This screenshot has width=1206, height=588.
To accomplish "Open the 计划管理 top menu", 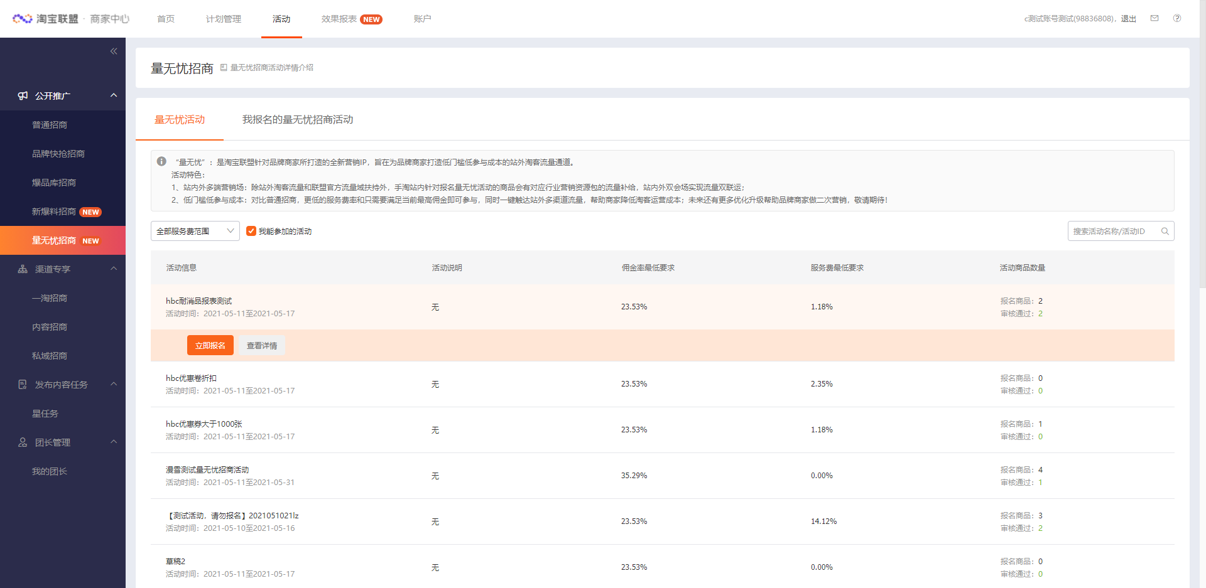I will [x=224, y=19].
